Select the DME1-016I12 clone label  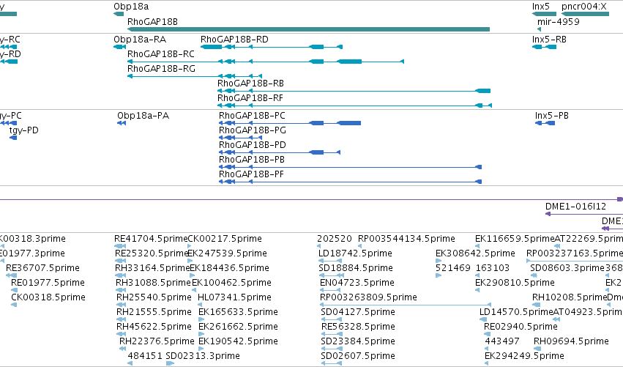[575, 207]
